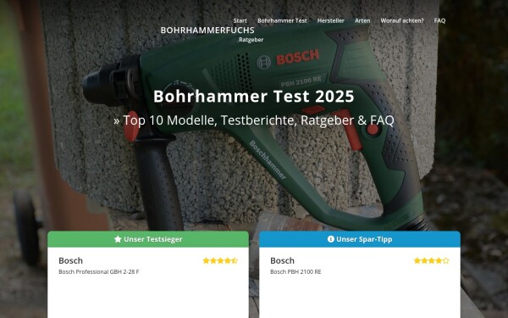This screenshot has height=318, width=508.
Task: Open the Bohrhammer Test menu item
Action: pyautogui.click(x=282, y=20)
